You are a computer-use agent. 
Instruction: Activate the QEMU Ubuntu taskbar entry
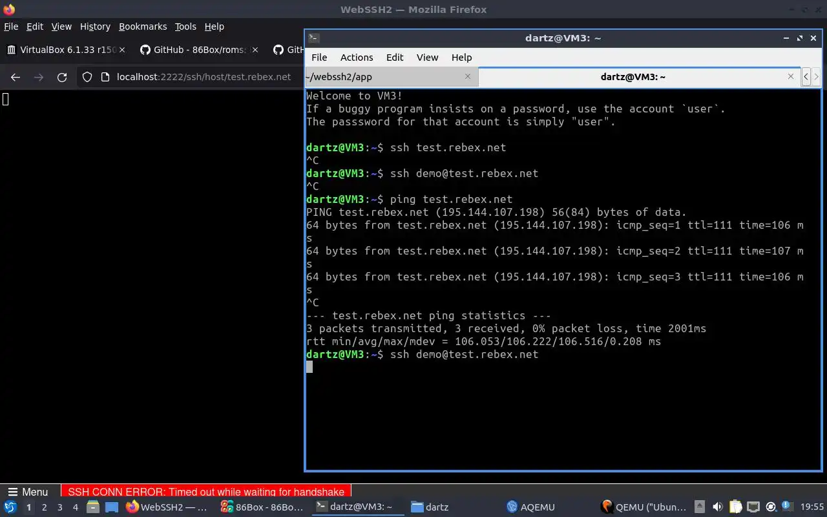click(x=644, y=507)
